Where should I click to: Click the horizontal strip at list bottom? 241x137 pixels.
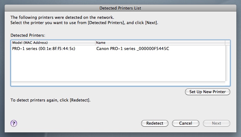[117, 84]
